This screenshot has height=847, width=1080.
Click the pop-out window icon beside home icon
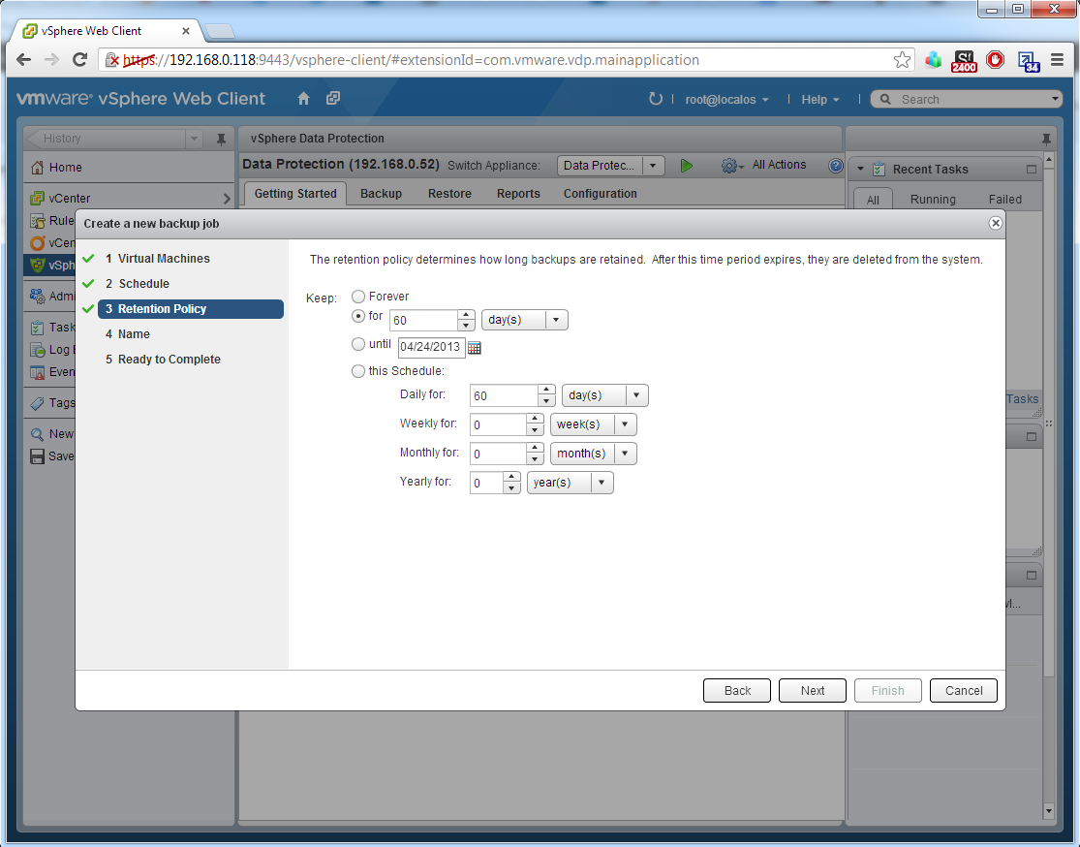tap(333, 98)
